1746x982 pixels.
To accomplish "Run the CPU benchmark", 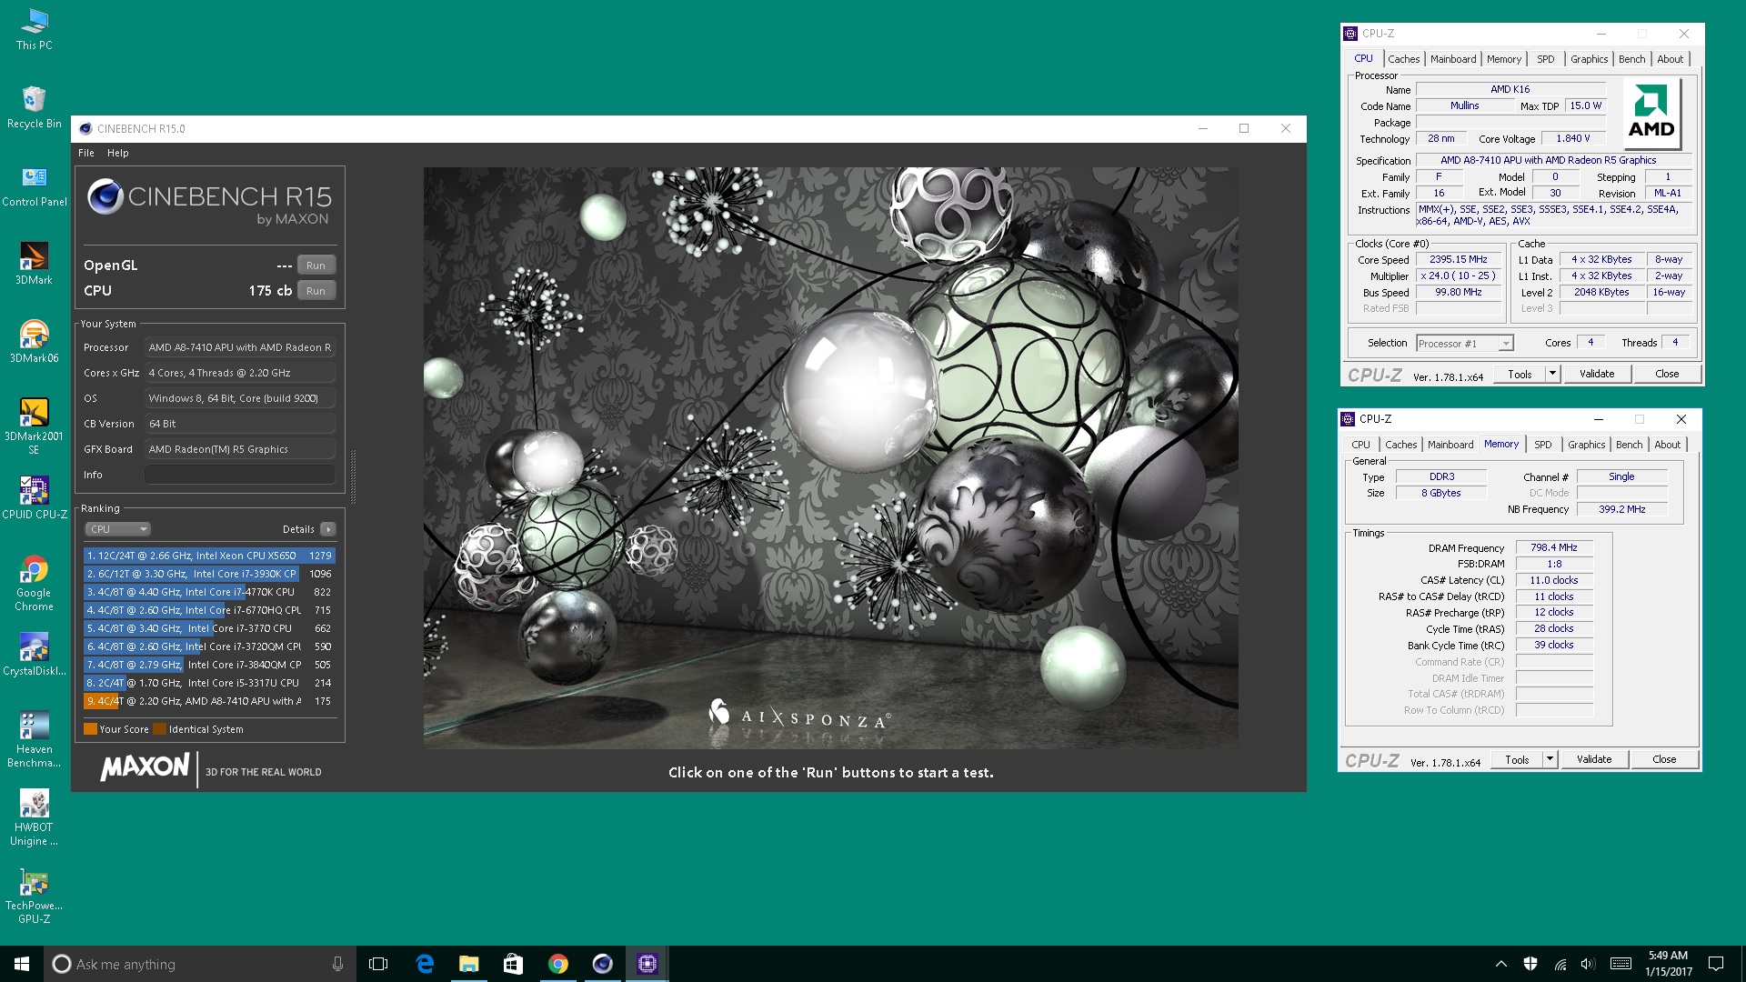I will 316,291.
